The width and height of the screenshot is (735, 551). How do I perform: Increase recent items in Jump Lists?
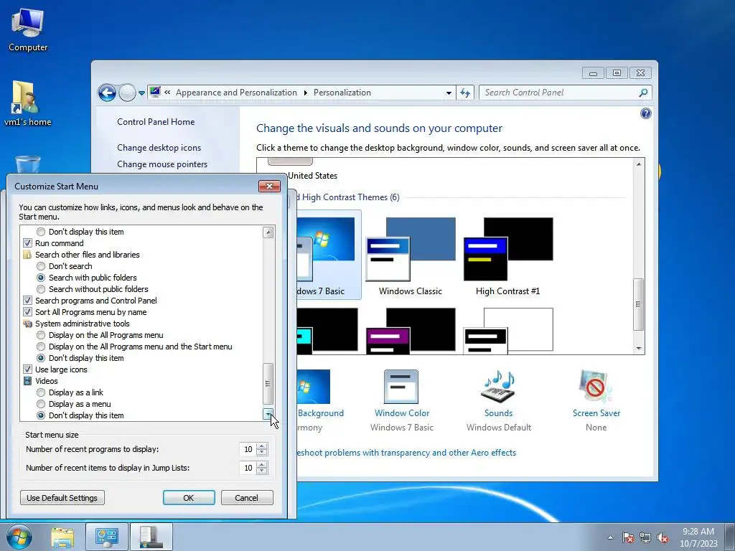click(x=262, y=465)
